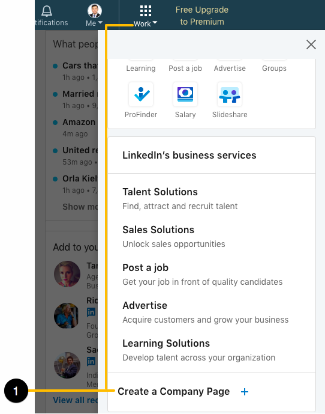This screenshot has height=414, width=325.
Task: Click the Notifications bell icon
Action: tap(47, 11)
